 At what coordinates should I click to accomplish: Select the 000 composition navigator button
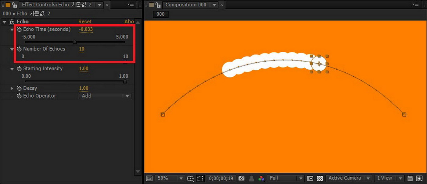click(160, 14)
